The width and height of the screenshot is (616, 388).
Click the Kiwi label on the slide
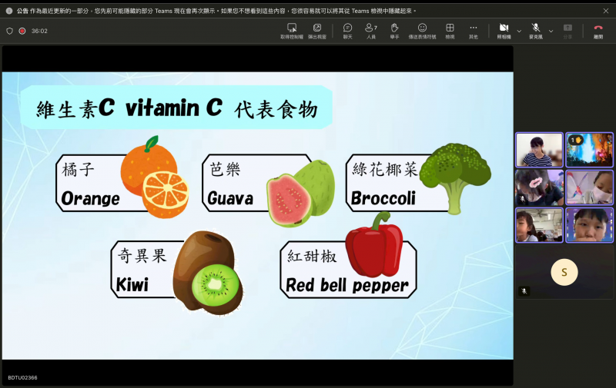[x=132, y=285]
